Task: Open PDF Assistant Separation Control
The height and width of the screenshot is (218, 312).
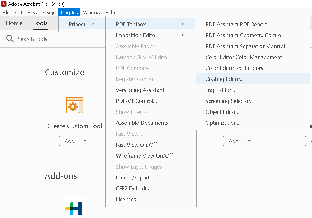Action: point(253,46)
